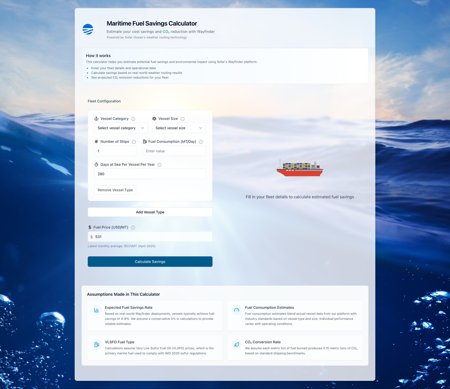Image resolution: width=450 pixels, height=389 pixels.
Task: Open the Select vessel size dropdown
Action: pyautogui.click(x=179, y=128)
